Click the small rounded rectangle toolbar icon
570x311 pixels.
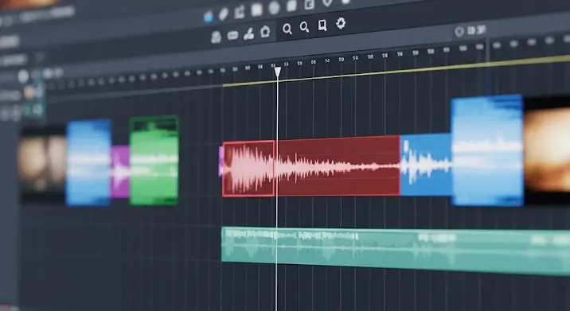232,35
